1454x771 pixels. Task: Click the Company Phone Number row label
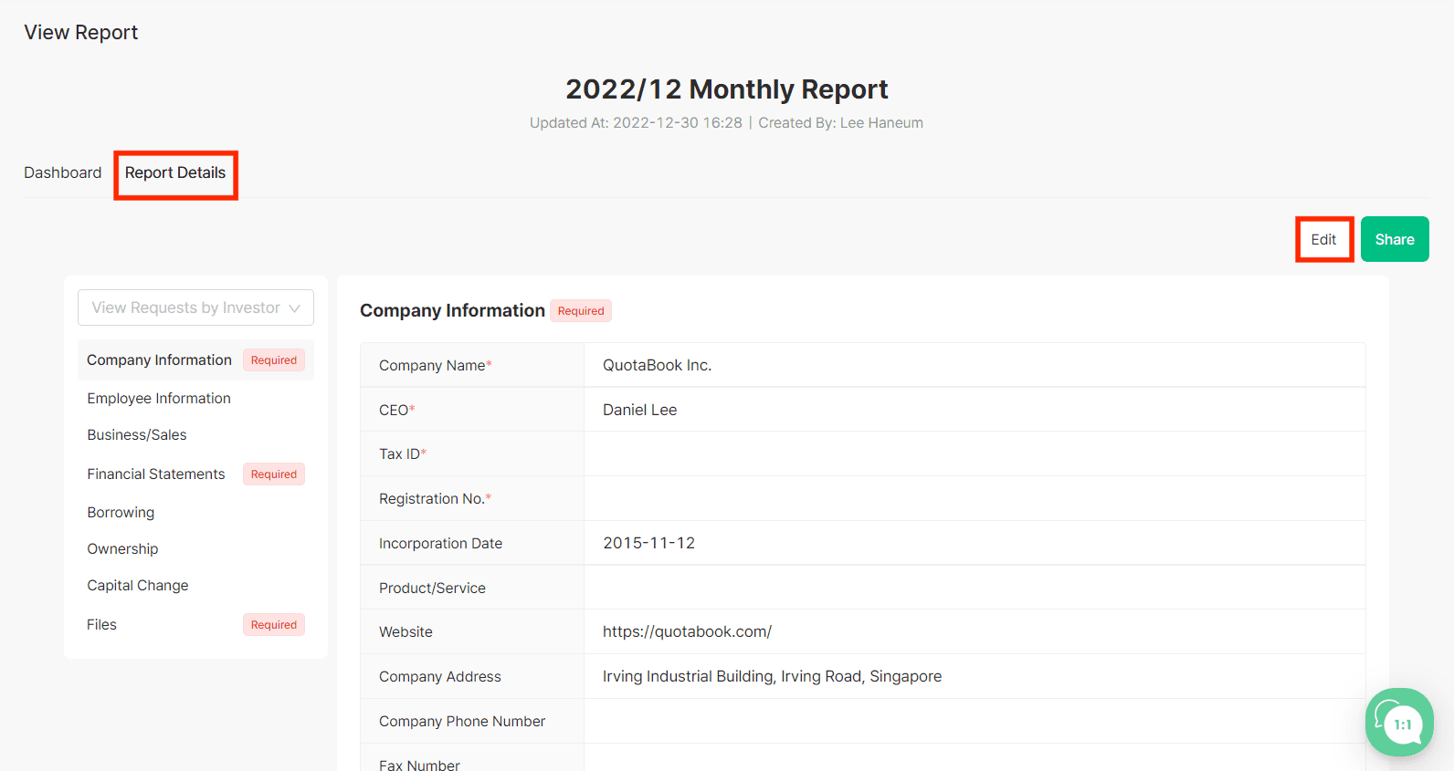[462, 722]
